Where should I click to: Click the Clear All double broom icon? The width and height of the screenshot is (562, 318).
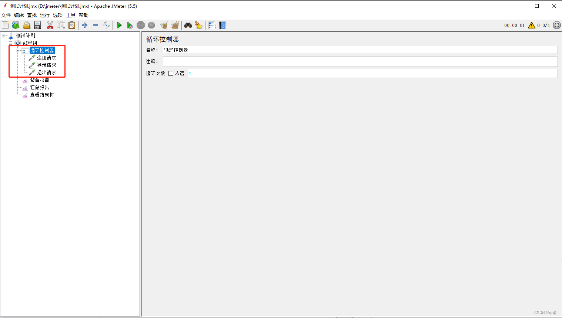tap(175, 25)
